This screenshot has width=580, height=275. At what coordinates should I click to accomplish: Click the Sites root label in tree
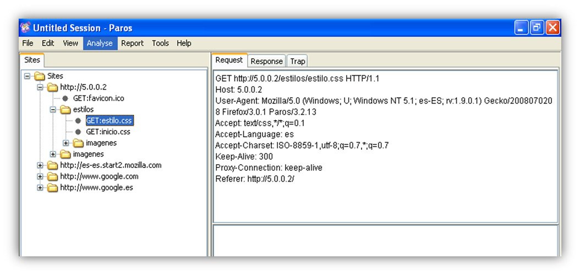55,76
